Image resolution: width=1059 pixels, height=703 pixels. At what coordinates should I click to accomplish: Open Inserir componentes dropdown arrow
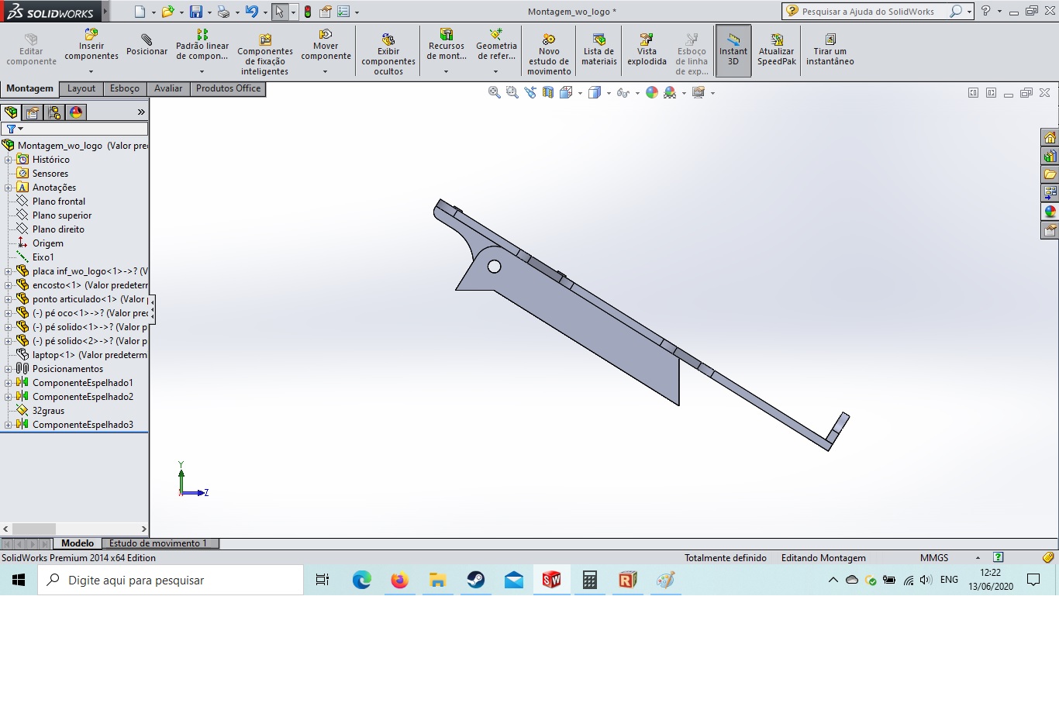pyautogui.click(x=91, y=71)
